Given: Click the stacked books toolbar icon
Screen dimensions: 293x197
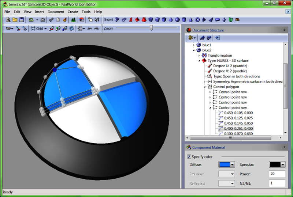Looking at the screenshot, I should click(82, 20).
